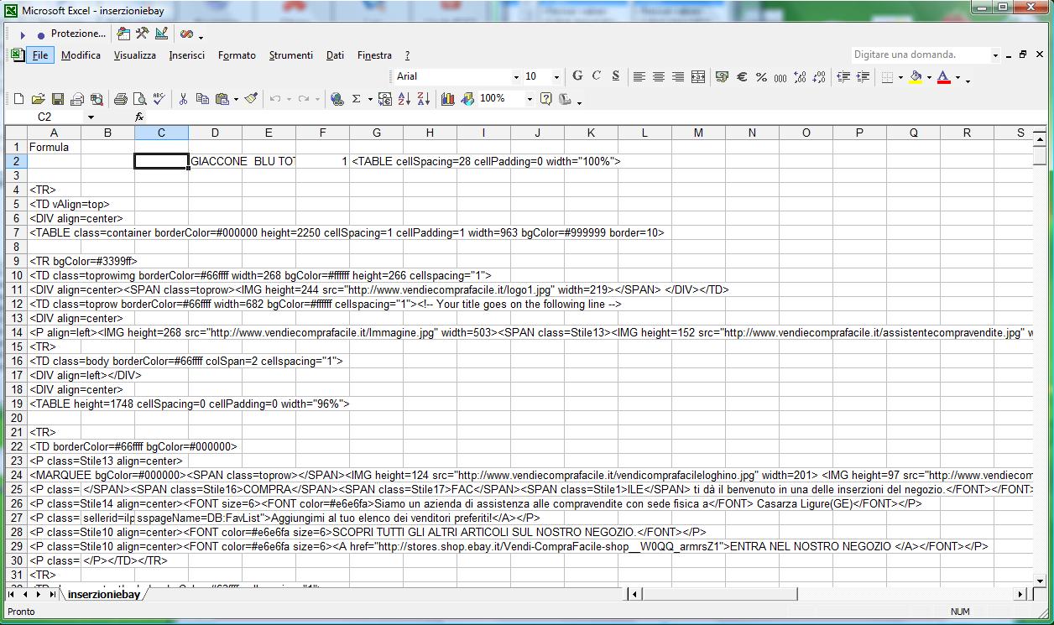Expand the AutoSum functions arrow
This screenshot has width=1054, height=625.
click(x=369, y=99)
